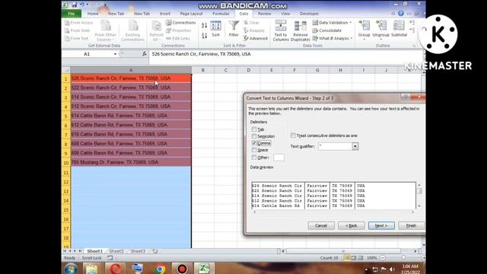This screenshot has width=487, height=274.
Task: Enable the Semicolon delimiter checkbox
Action: (x=254, y=136)
